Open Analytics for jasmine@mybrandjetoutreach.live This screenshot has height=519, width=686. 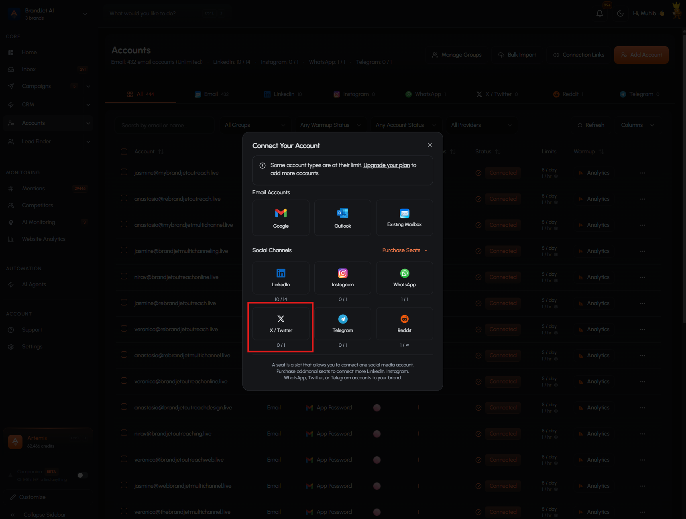[594, 173]
